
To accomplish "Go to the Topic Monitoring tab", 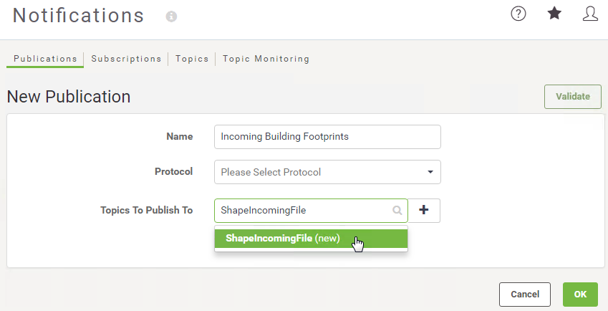I will pyautogui.click(x=266, y=59).
